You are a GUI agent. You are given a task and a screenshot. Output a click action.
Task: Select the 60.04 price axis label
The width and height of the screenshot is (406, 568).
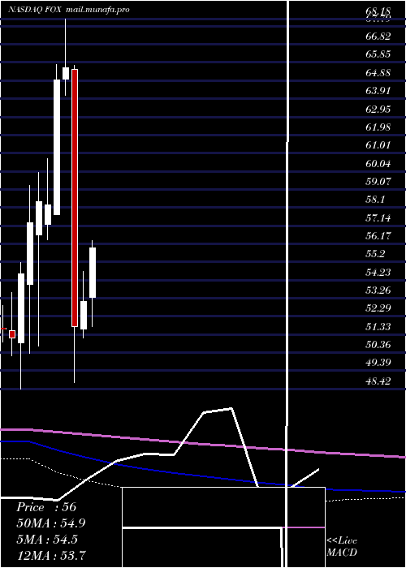378,163
